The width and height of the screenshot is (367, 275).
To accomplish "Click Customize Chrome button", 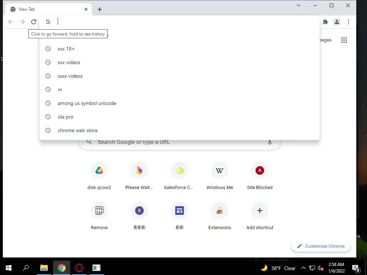I will point(321,246).
